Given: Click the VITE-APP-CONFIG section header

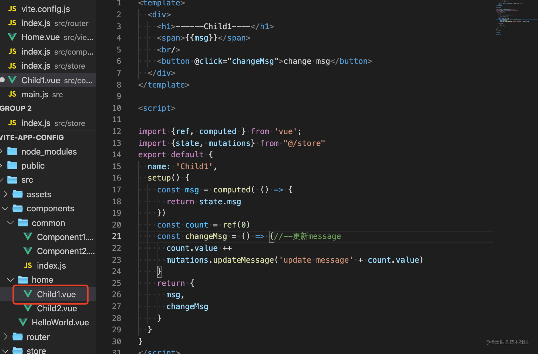Looking at the screenshot, I should tap(32, 137).
